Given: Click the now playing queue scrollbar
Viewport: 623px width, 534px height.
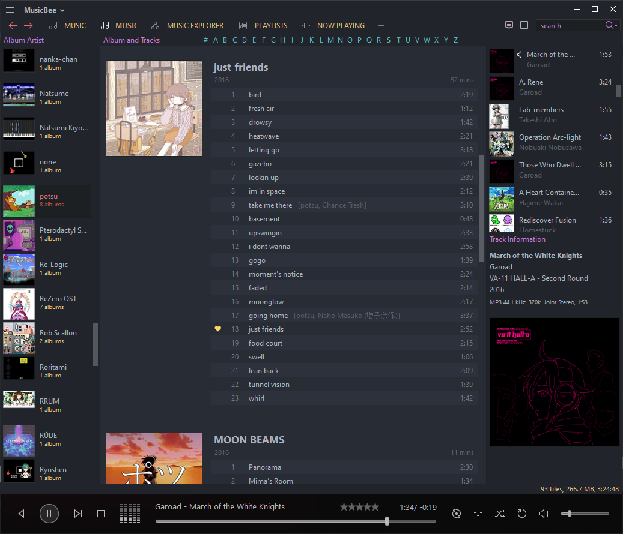Looking at the screenshot, I should click(x=618, y=91).
